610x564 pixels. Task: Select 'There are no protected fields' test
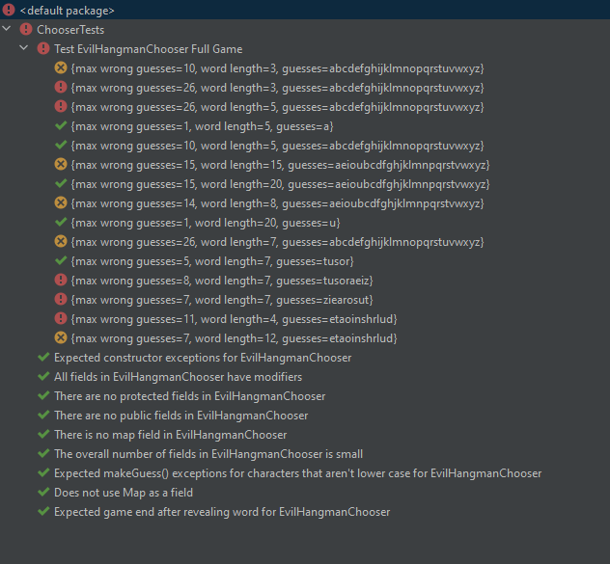tap(189, 395)
